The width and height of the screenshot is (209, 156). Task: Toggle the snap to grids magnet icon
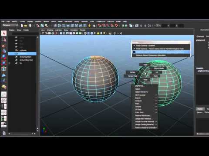pos(100,26)
